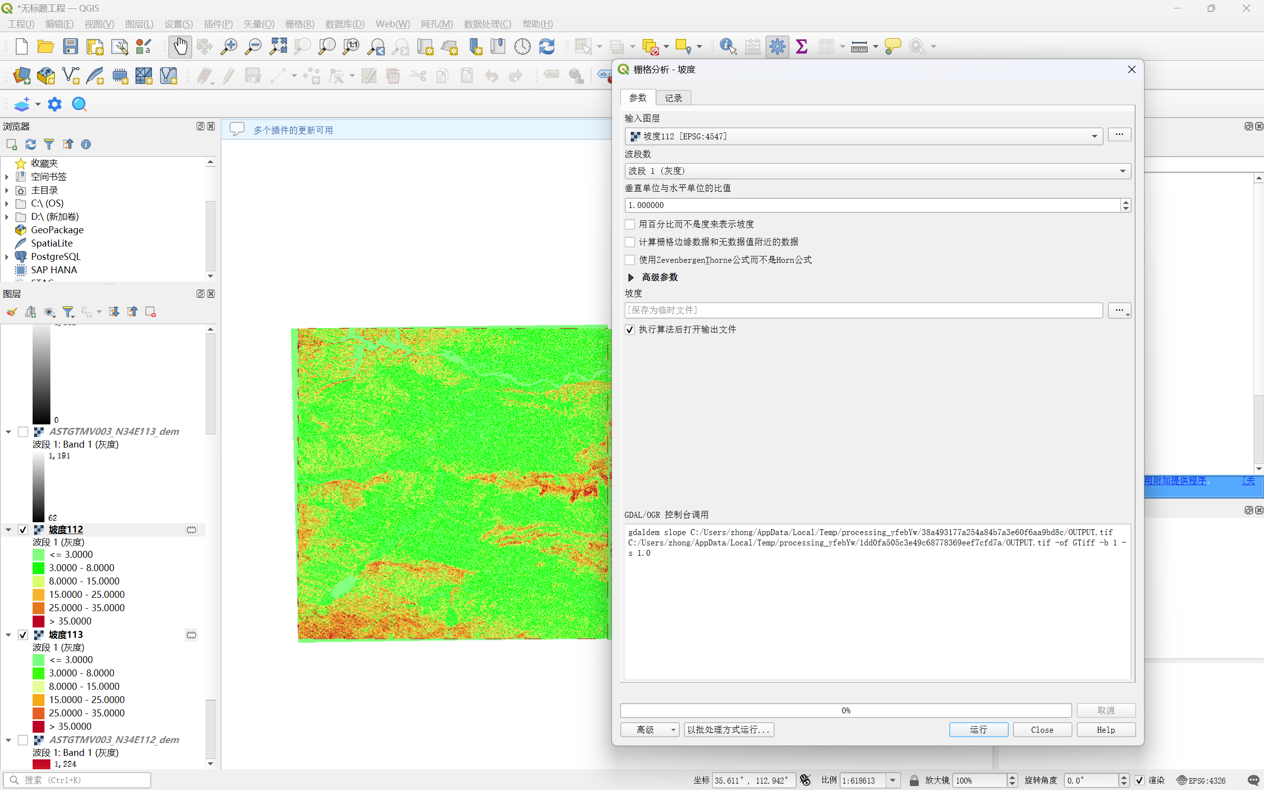The image size is (1264, 790).
Task: Click the filter legend icon in Layers panel
Action: click(69, 312)
